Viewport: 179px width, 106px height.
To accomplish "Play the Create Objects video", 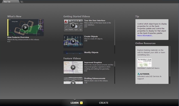I will [x=73, y=41].
